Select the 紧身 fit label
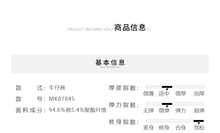Viewport: 220px width, 133px height. coord(148,127)
